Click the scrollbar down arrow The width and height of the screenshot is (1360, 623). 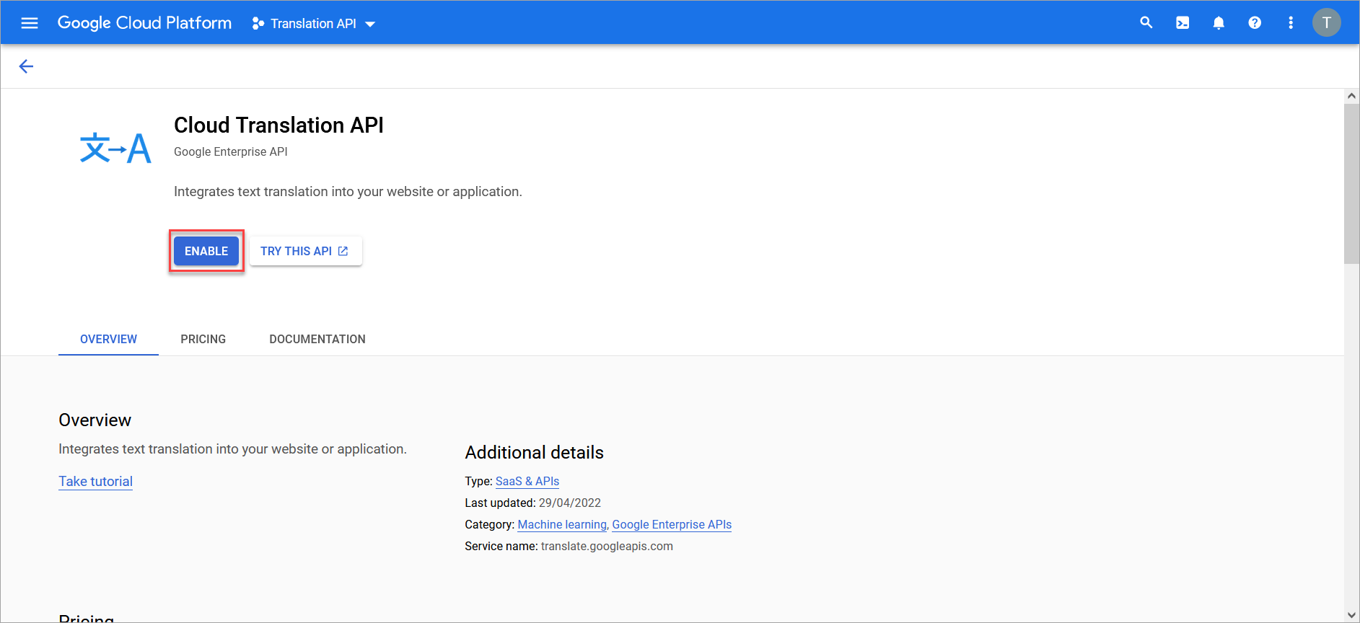pyautogui.click(x=1351, y=615)
